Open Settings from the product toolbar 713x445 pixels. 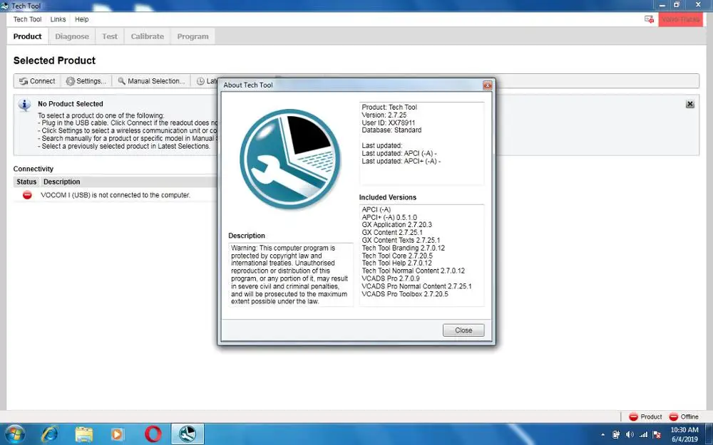click(86, 81)
